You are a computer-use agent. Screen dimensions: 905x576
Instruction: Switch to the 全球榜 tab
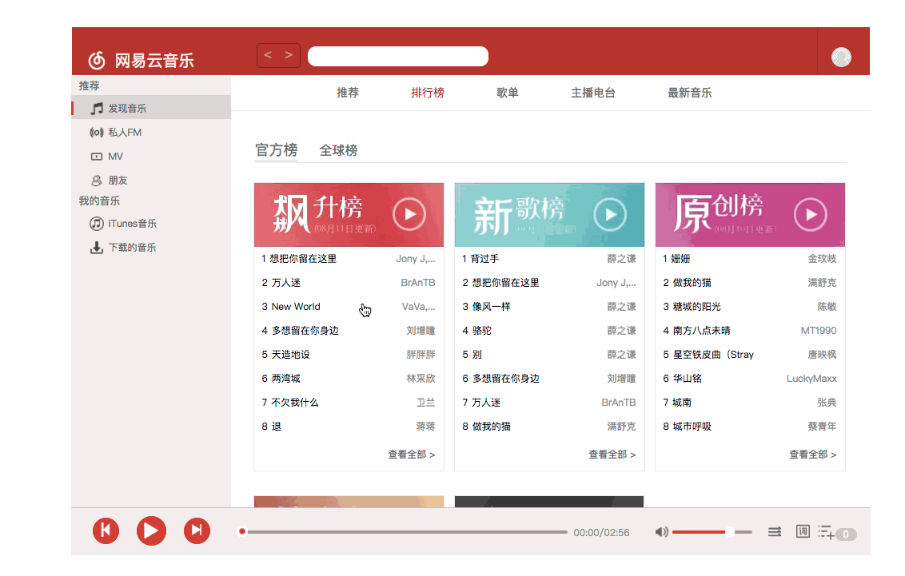pos(338,150)
